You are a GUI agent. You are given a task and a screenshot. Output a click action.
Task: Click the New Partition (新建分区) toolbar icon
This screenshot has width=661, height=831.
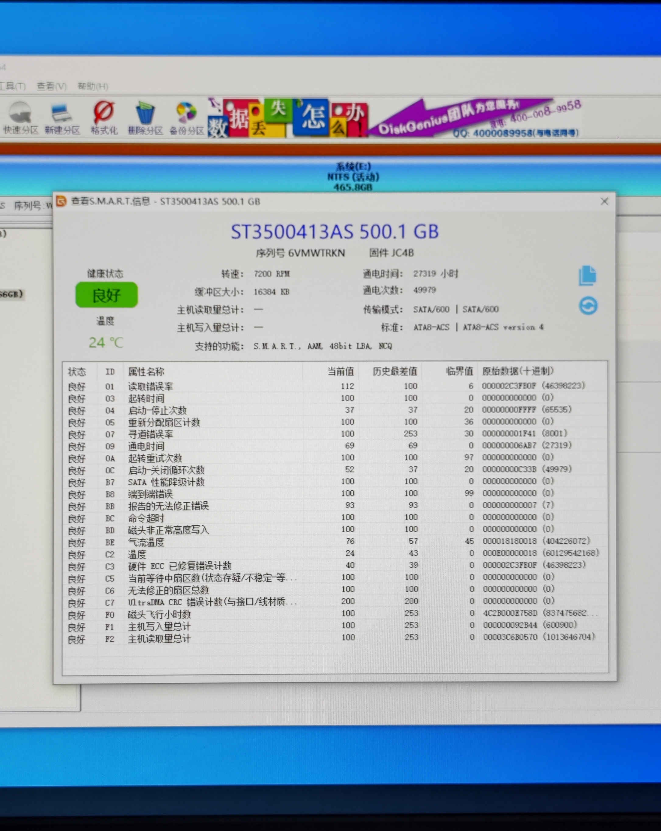tap(62, 118)
